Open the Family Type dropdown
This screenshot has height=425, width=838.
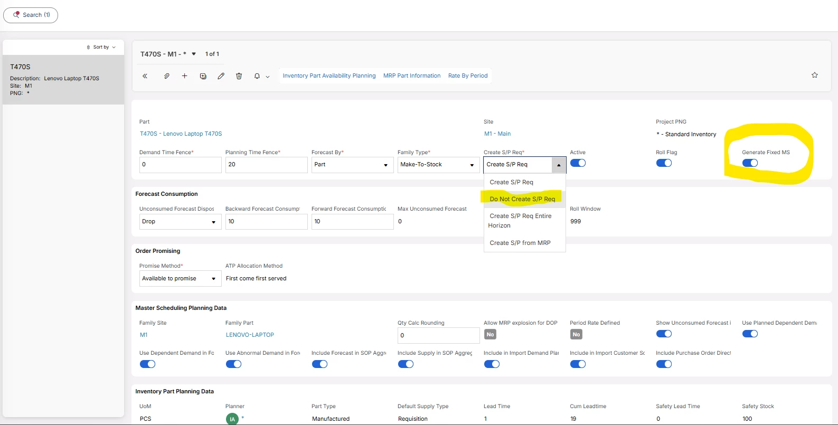(437, 165)
